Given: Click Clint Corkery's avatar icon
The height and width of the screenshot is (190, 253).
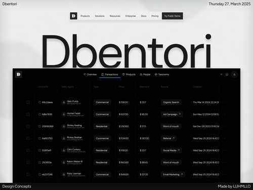Looking at the screenshot, I should click(x=64, y=150).
